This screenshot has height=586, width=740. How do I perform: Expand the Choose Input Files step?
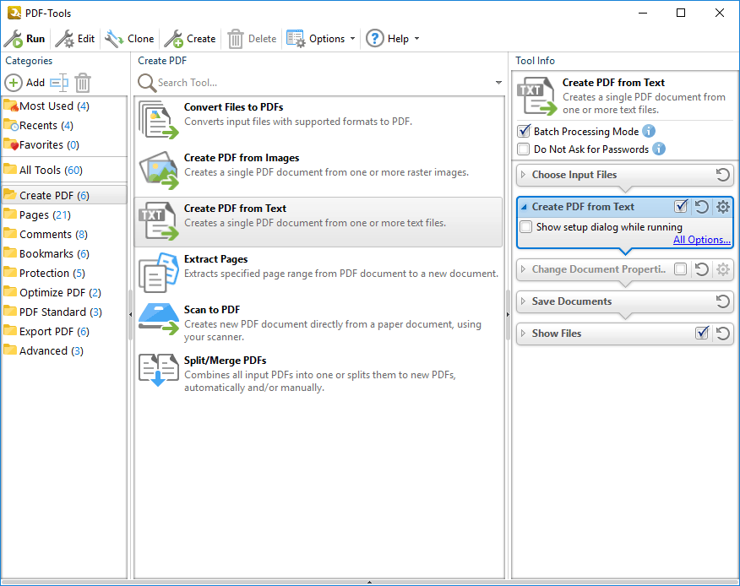coord(523,175)
